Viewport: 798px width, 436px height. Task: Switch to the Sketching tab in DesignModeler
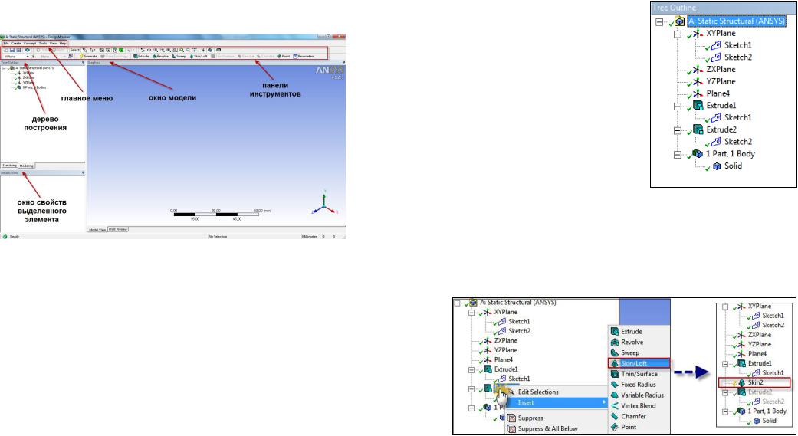(9, 166)
